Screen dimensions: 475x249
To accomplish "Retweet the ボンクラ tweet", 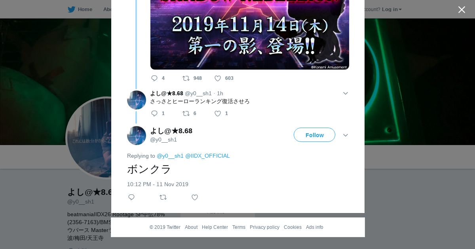I will [x=163, y=197].
